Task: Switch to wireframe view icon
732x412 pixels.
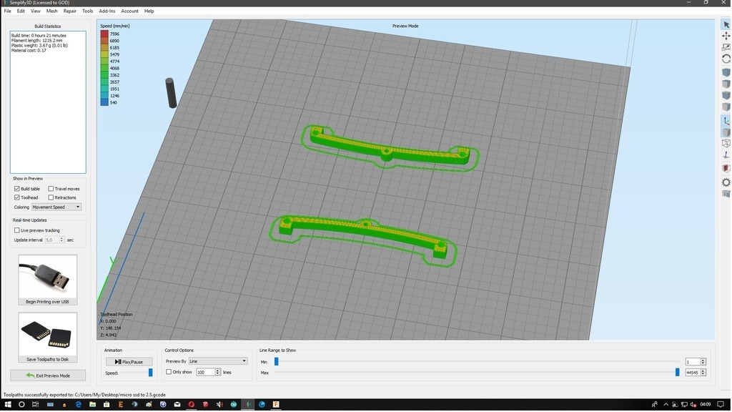Action: 726,143
